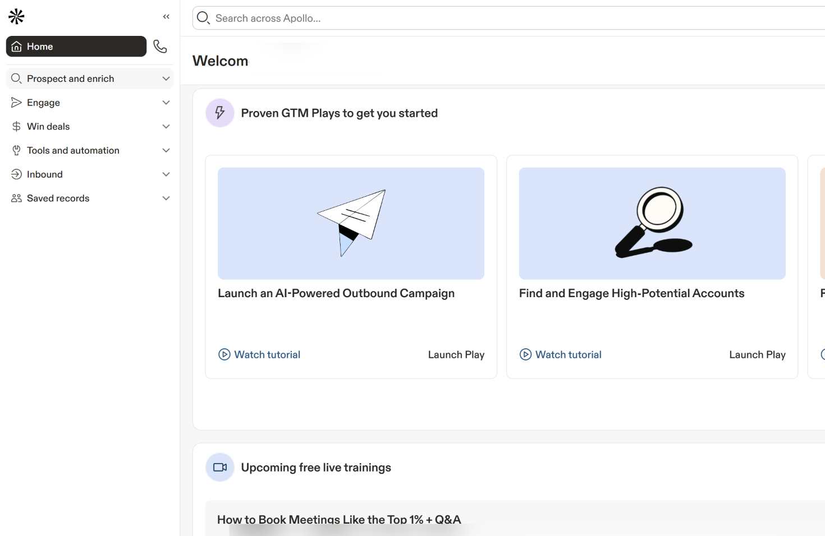The width and height of the screenshot is (825, 536).
Task: Expand Tools and automation chevron
Action: click(x=166, y=150)
